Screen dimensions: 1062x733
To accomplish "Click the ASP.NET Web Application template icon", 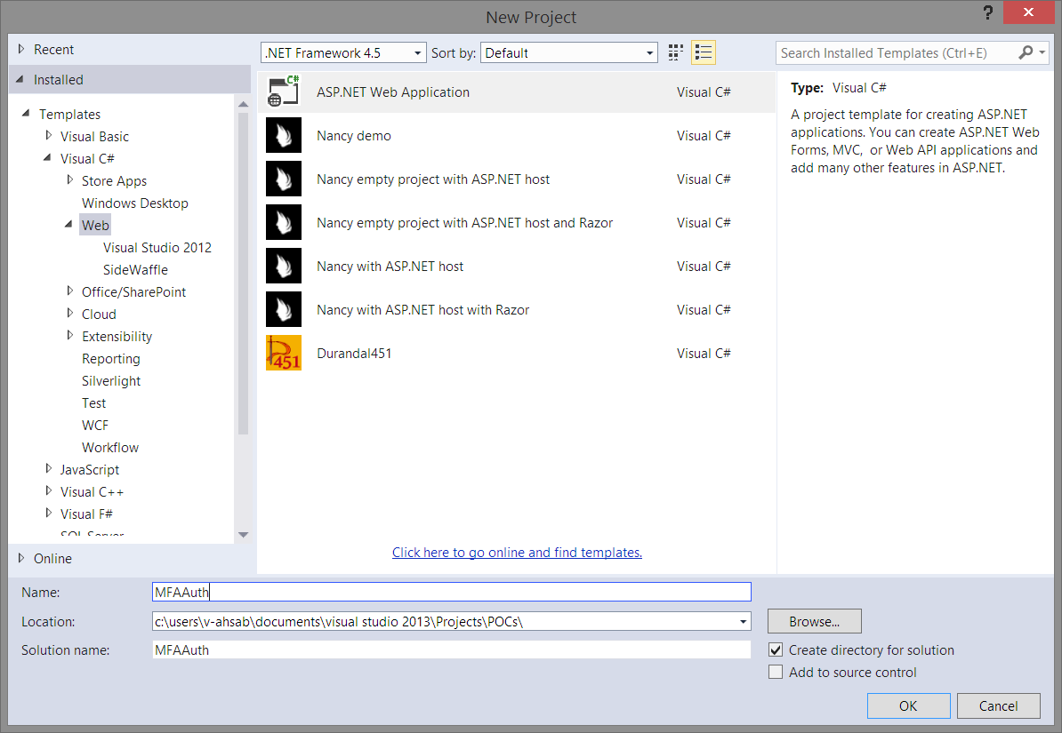I will click(283, 92).
